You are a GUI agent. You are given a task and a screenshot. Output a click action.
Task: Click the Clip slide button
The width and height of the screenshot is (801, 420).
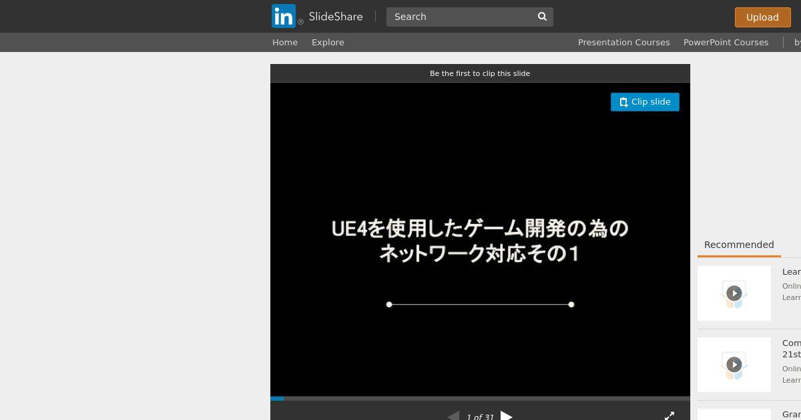pyautogui.click(x=645, y=102)
